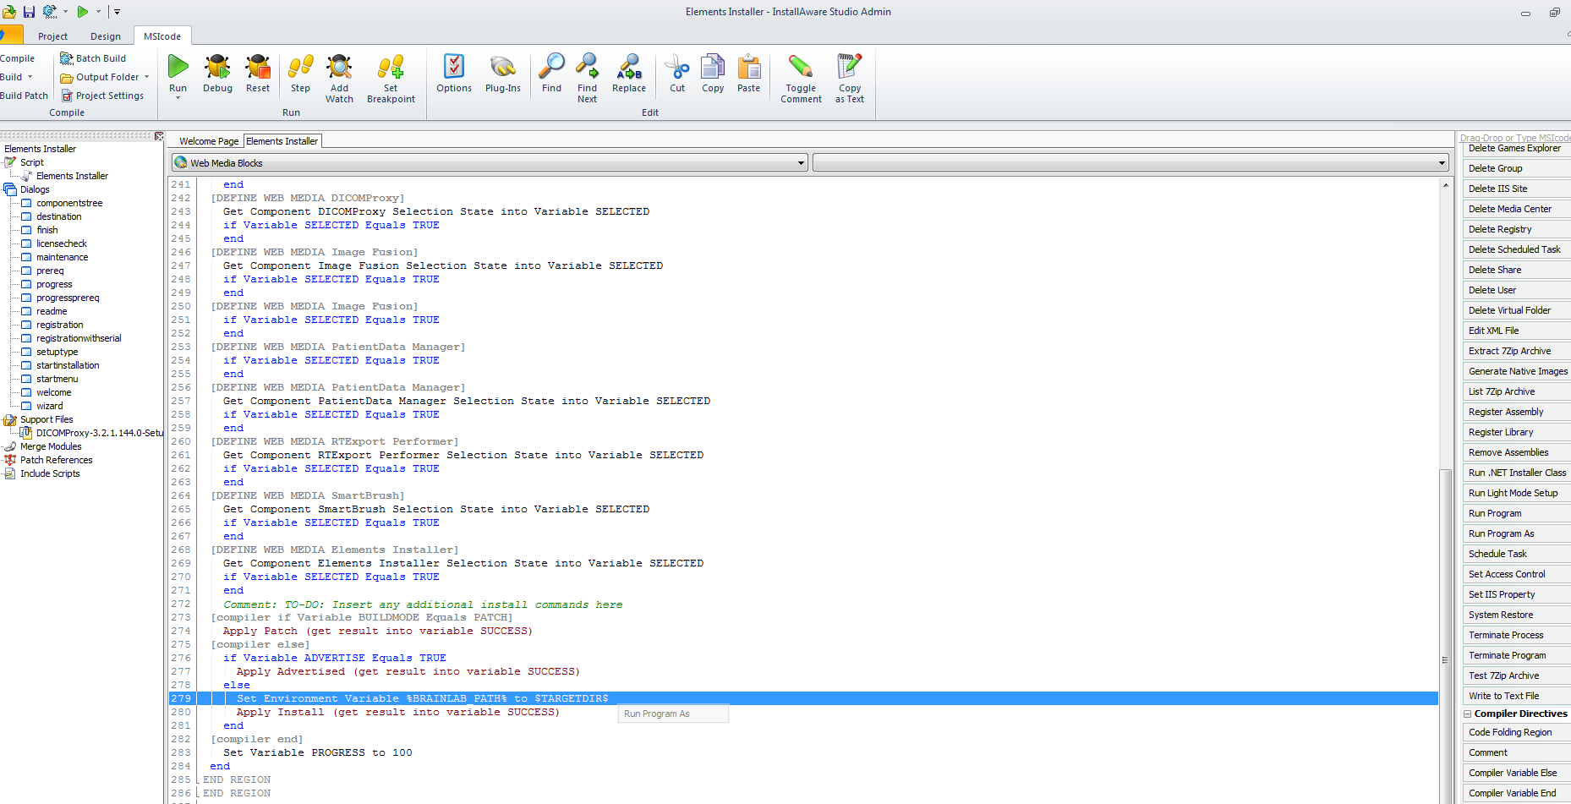Screen dimensions: 1571x804
Task: Select the Elements Installer document tab
Action: click(282, 141)
